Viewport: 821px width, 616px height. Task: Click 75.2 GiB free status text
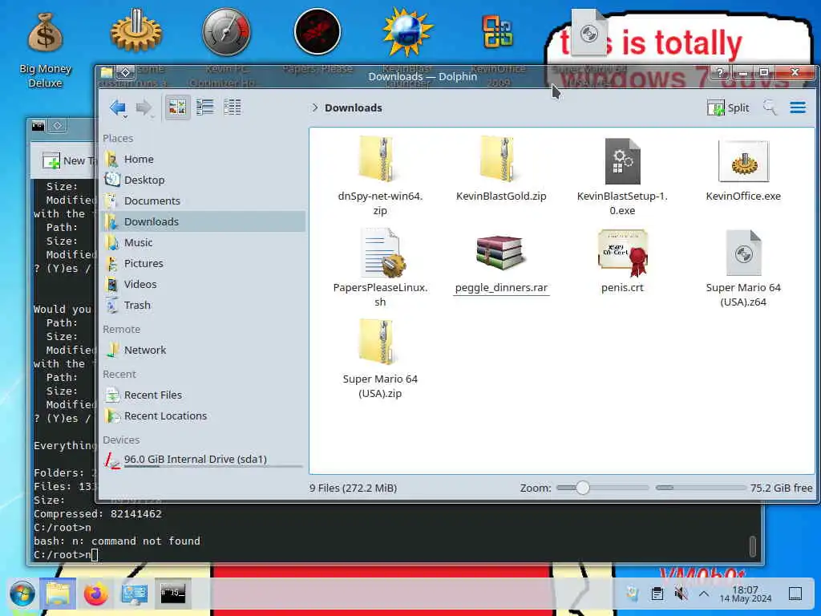[781, 488]
